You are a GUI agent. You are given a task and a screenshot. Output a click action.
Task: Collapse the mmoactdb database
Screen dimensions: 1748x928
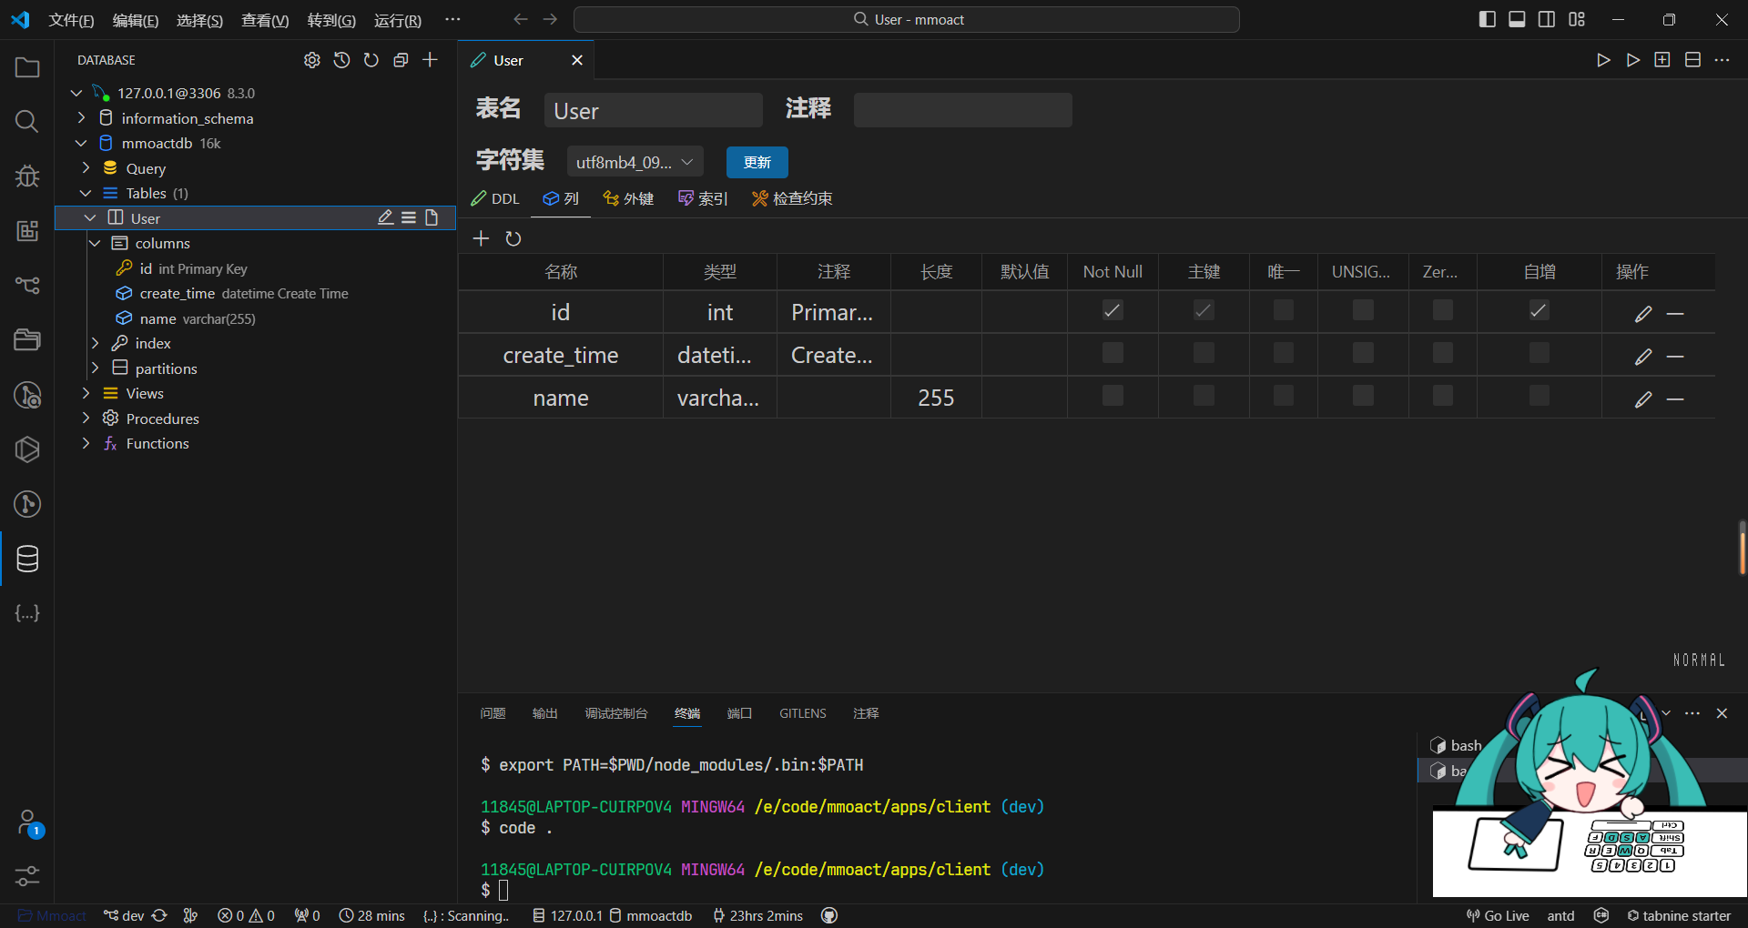point(81,143)
